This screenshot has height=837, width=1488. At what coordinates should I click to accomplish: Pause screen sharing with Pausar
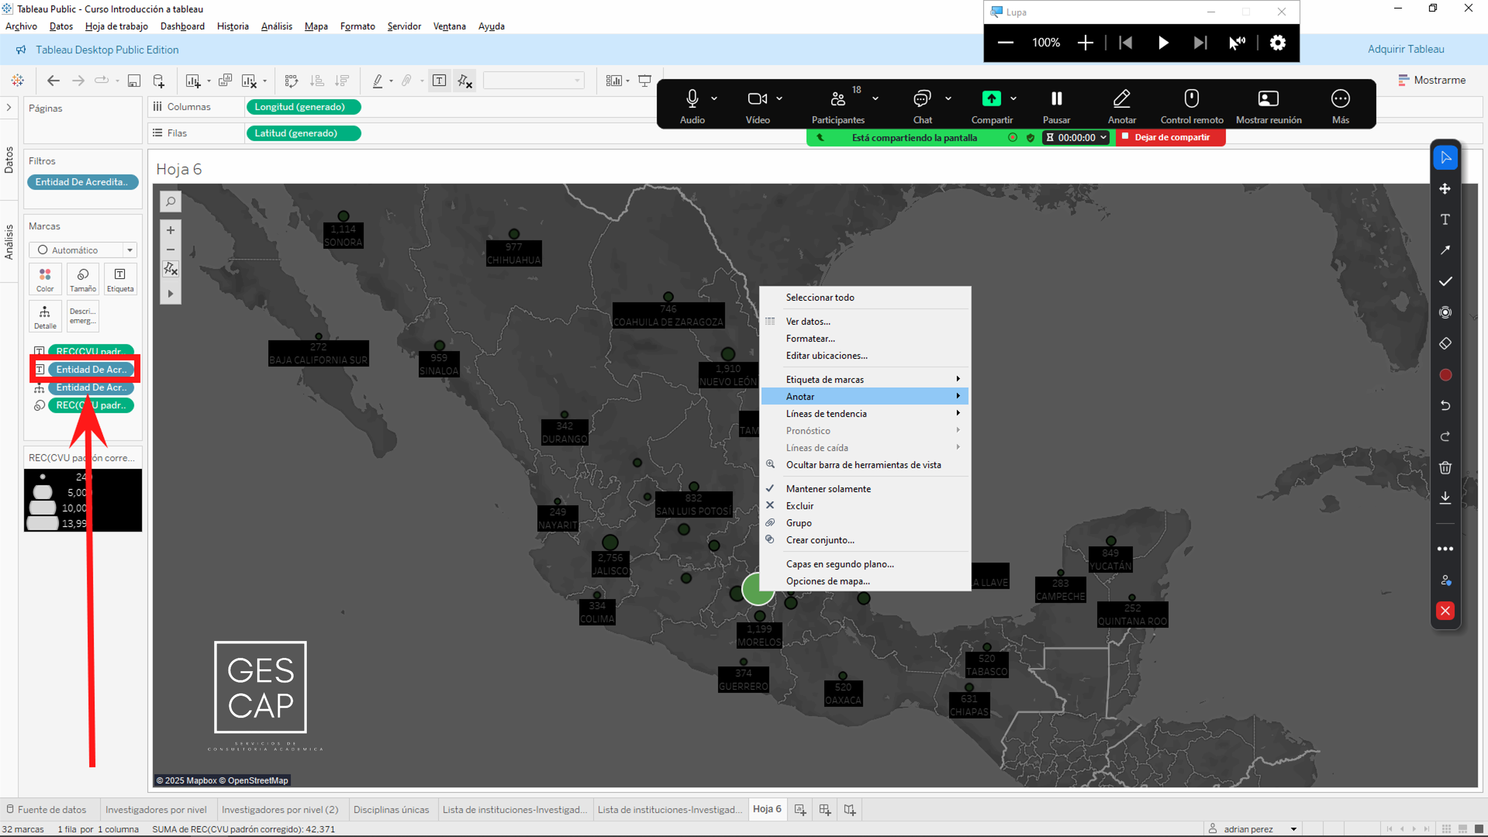pos(1056,106)
